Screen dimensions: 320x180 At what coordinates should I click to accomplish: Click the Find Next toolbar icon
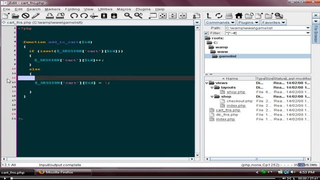pyautogui.click(x=138, y=15)
